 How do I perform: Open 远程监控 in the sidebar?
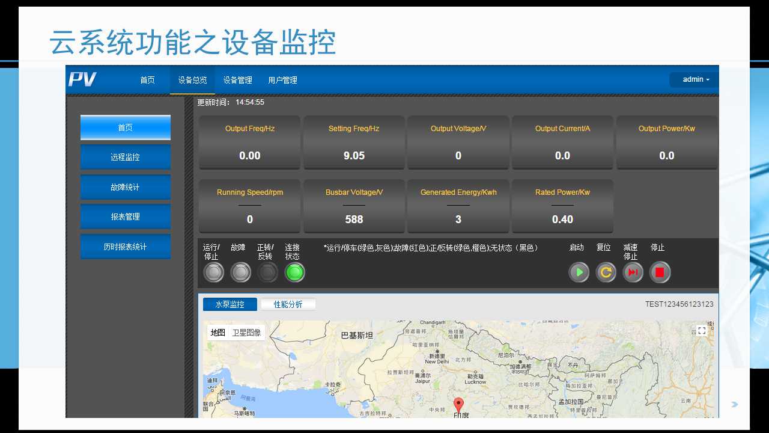[x=125, y=157]
